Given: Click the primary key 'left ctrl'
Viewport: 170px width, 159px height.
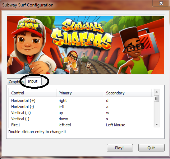Looking at the screenshot, I should 65,125.
